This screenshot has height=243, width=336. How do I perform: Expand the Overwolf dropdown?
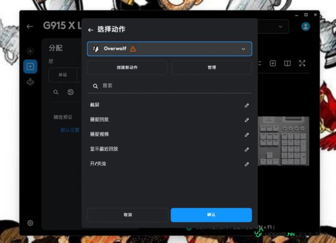coord(243,49)
